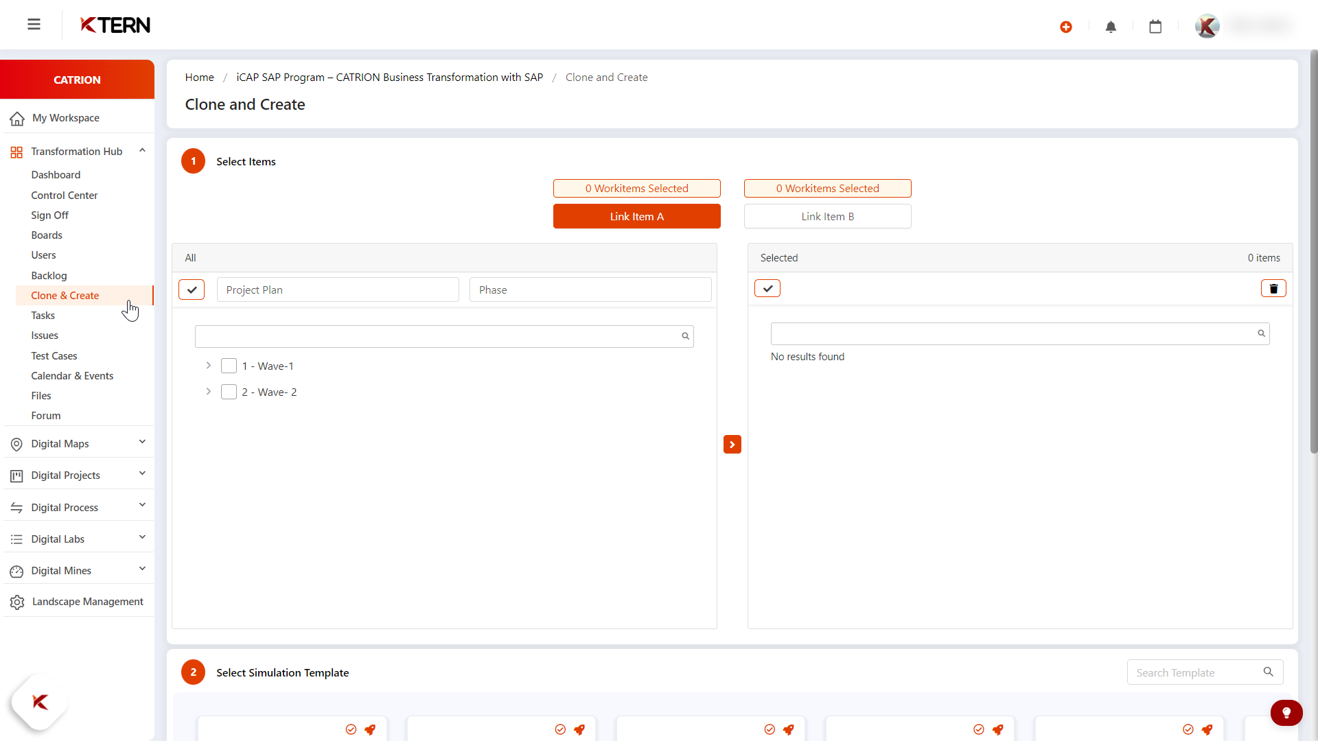The image size is (1318, 741).
Task: Open Control Center in sidebar
Action: point(65,196)
